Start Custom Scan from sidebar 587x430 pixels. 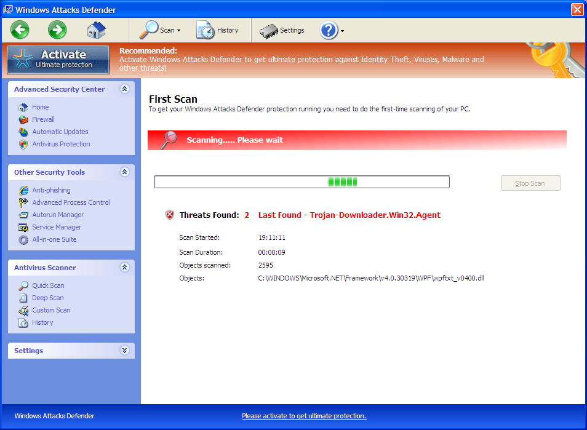point(51,310)
